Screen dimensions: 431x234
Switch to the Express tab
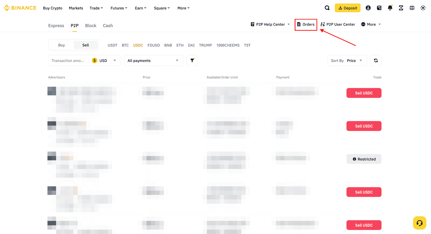pyautogui.click(x=56, y=26)
